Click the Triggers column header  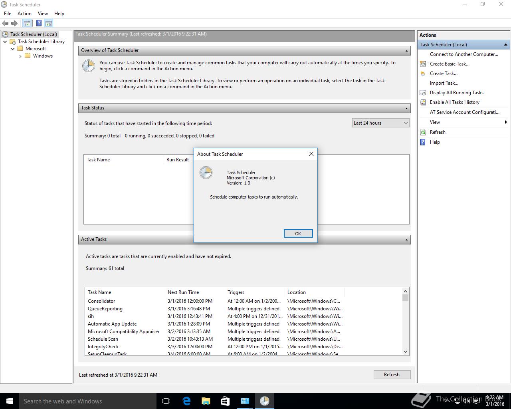click(255, 292)
